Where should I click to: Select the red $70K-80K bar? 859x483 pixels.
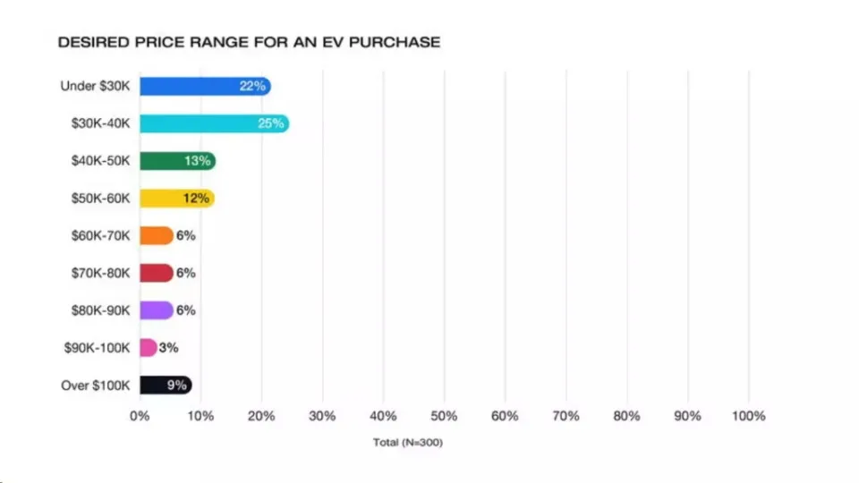point(156,273)
